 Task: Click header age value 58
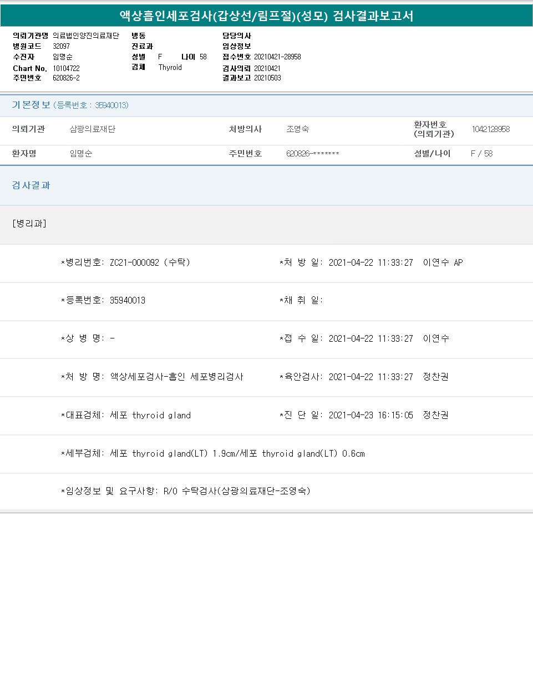[203, 57]
